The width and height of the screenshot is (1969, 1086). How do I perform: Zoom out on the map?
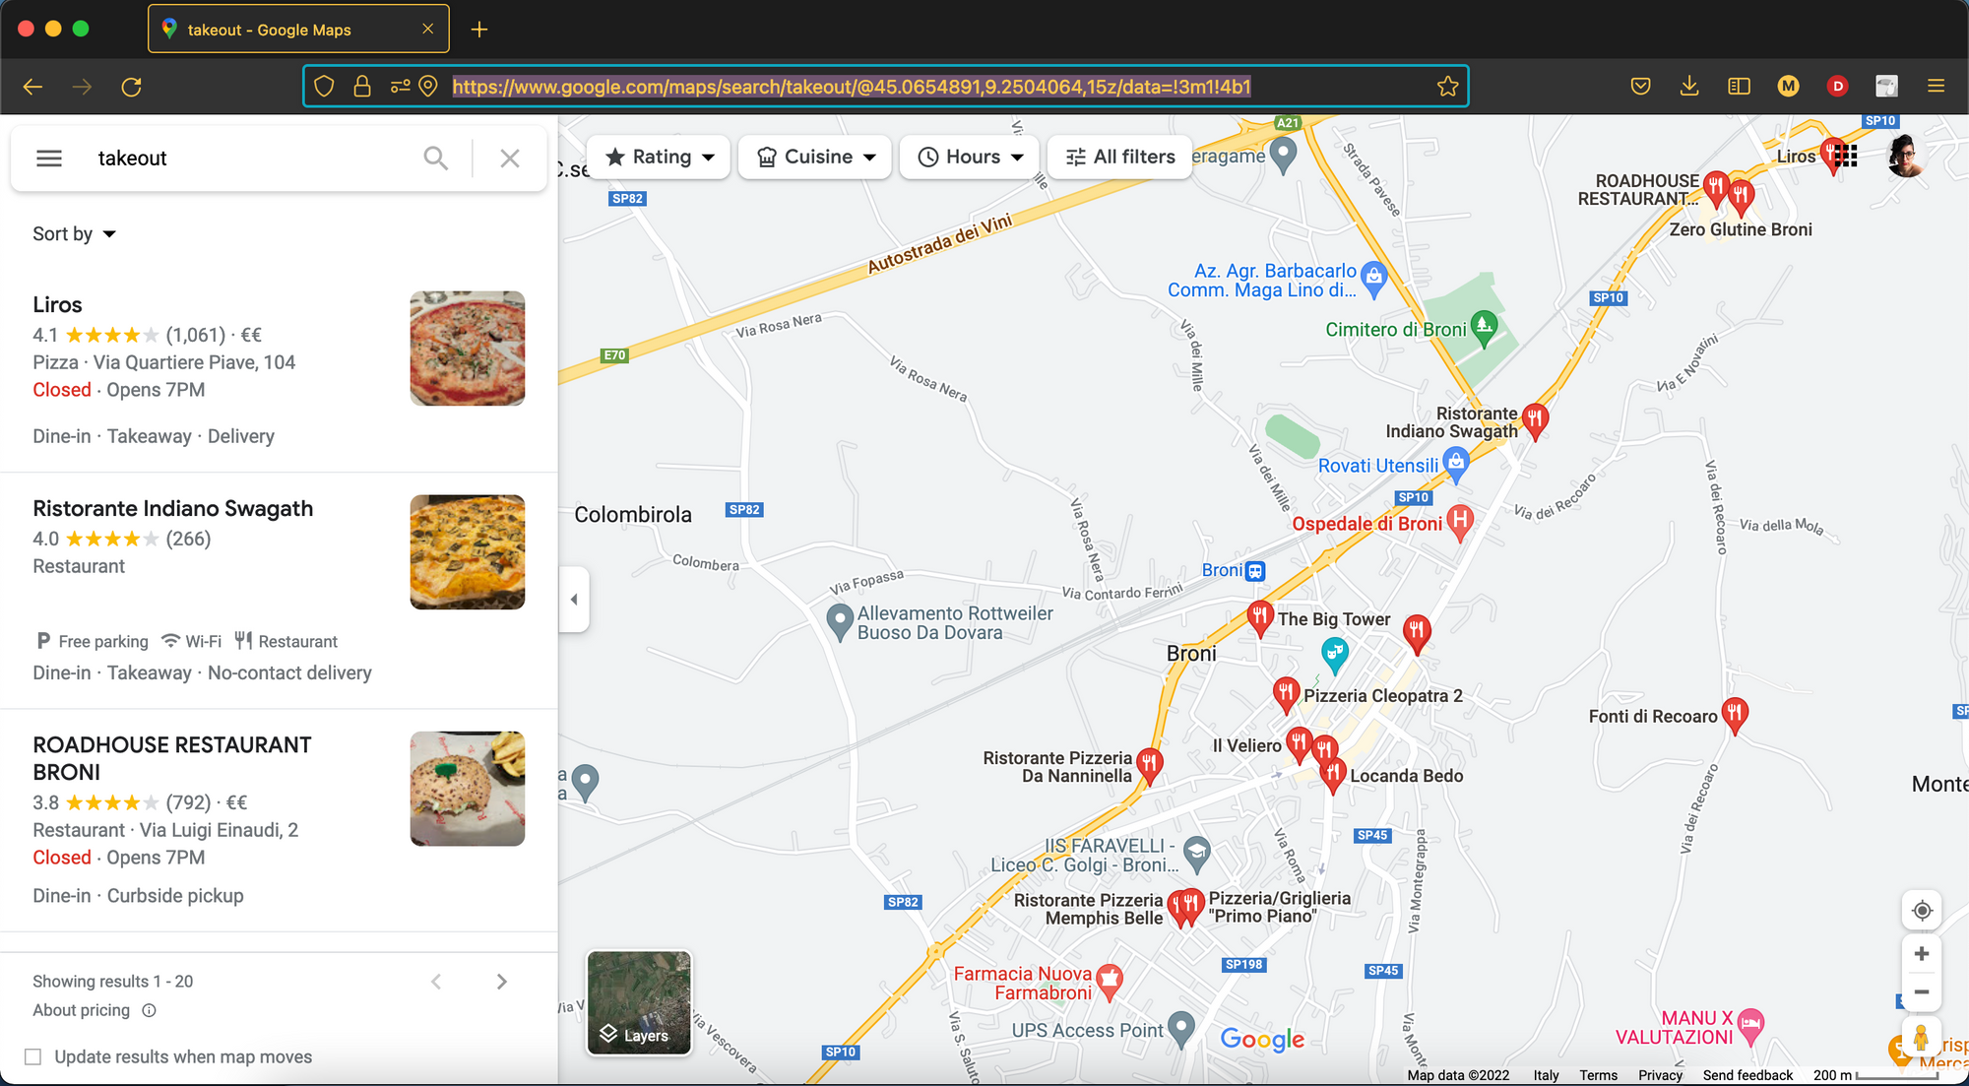point(1922,992)
